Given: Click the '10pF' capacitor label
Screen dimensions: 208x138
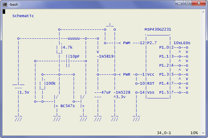Looking at the screenshot, I should (75, 56).
